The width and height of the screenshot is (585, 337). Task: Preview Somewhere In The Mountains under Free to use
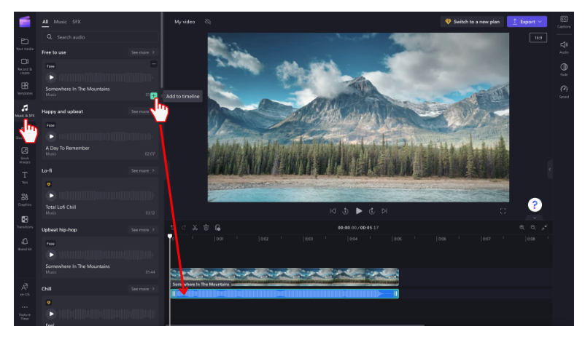click(x=51, y=77)
